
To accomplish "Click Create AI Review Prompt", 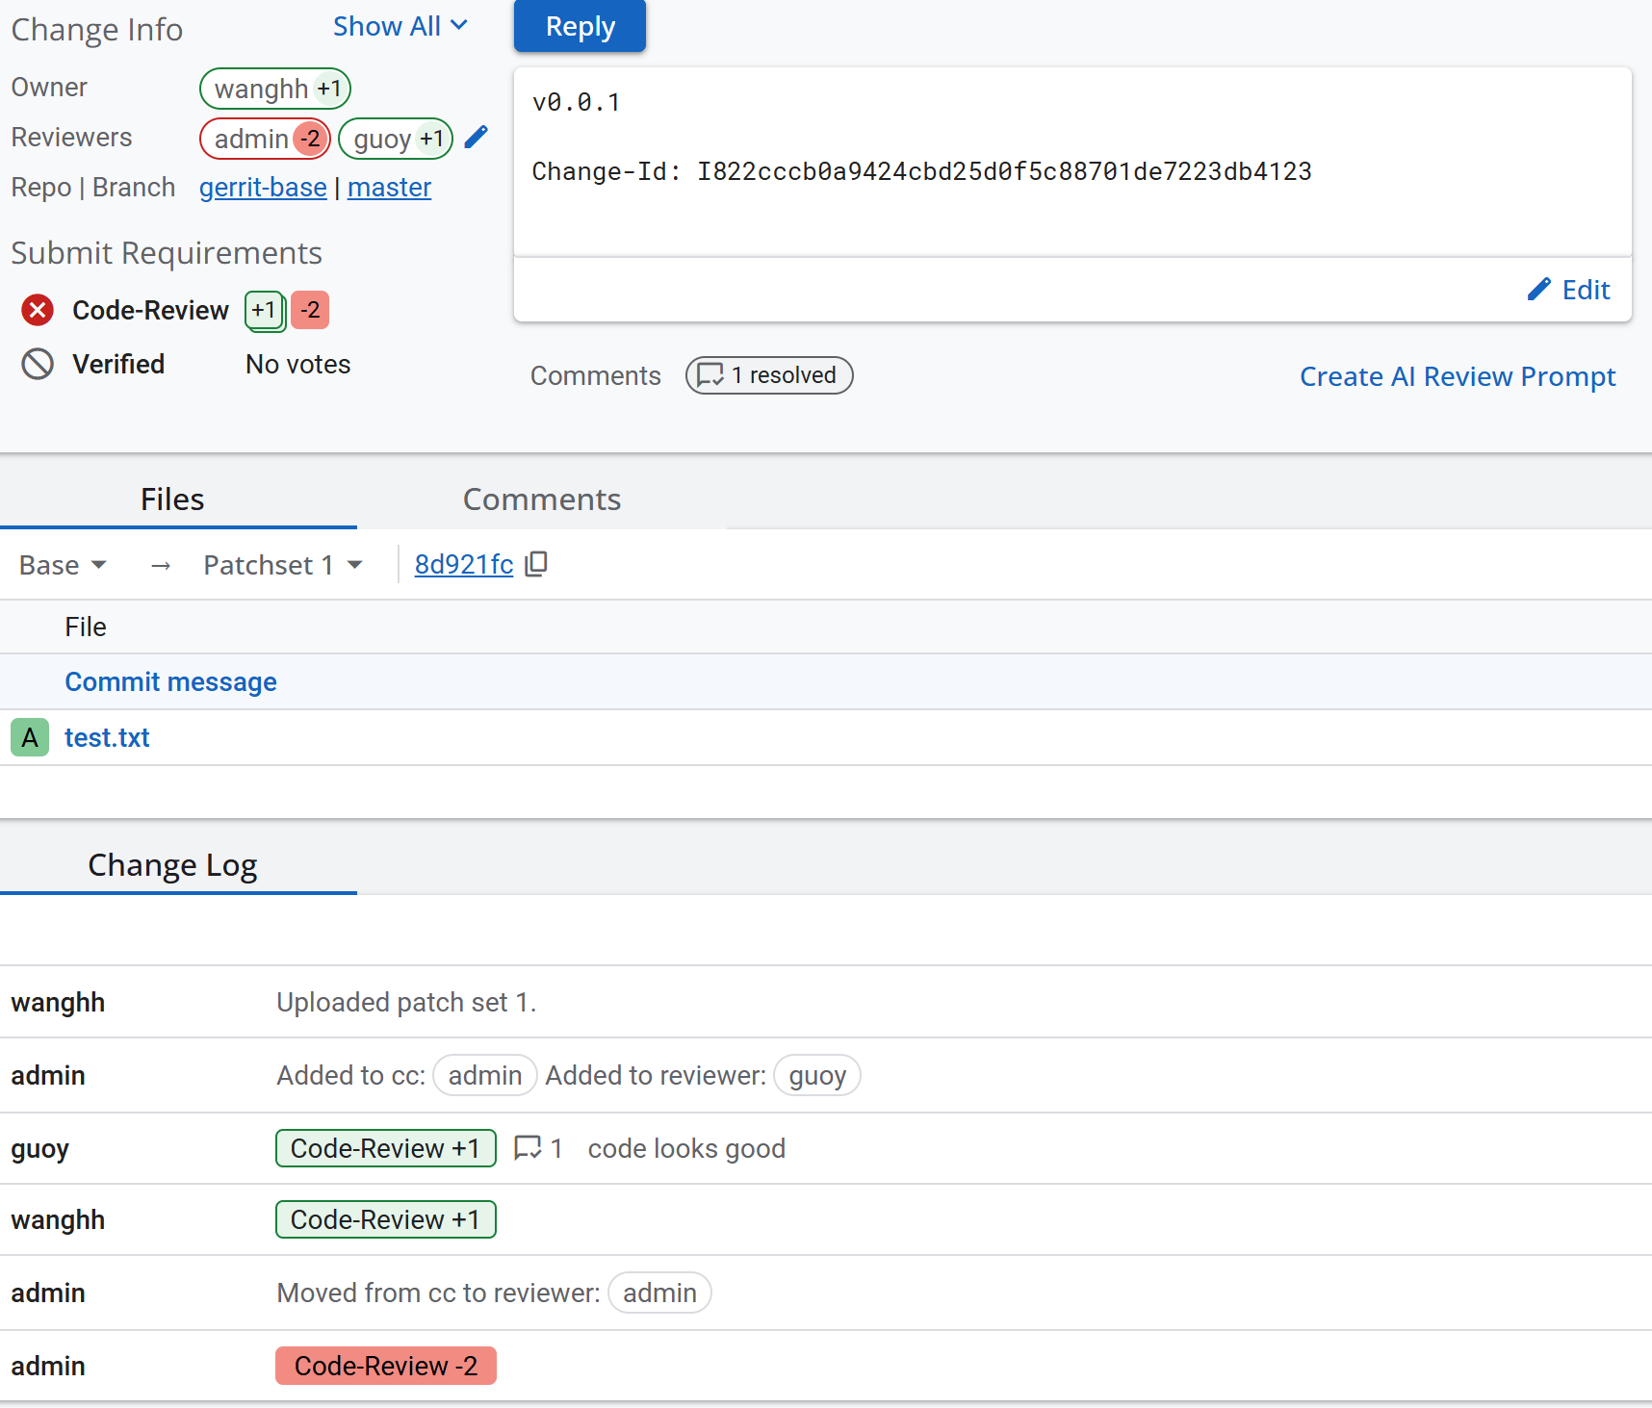I will [1457, 376].
